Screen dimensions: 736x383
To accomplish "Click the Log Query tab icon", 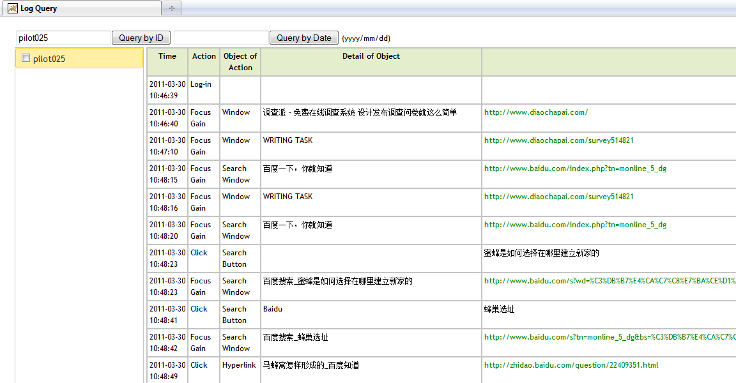I will (13, 8).
